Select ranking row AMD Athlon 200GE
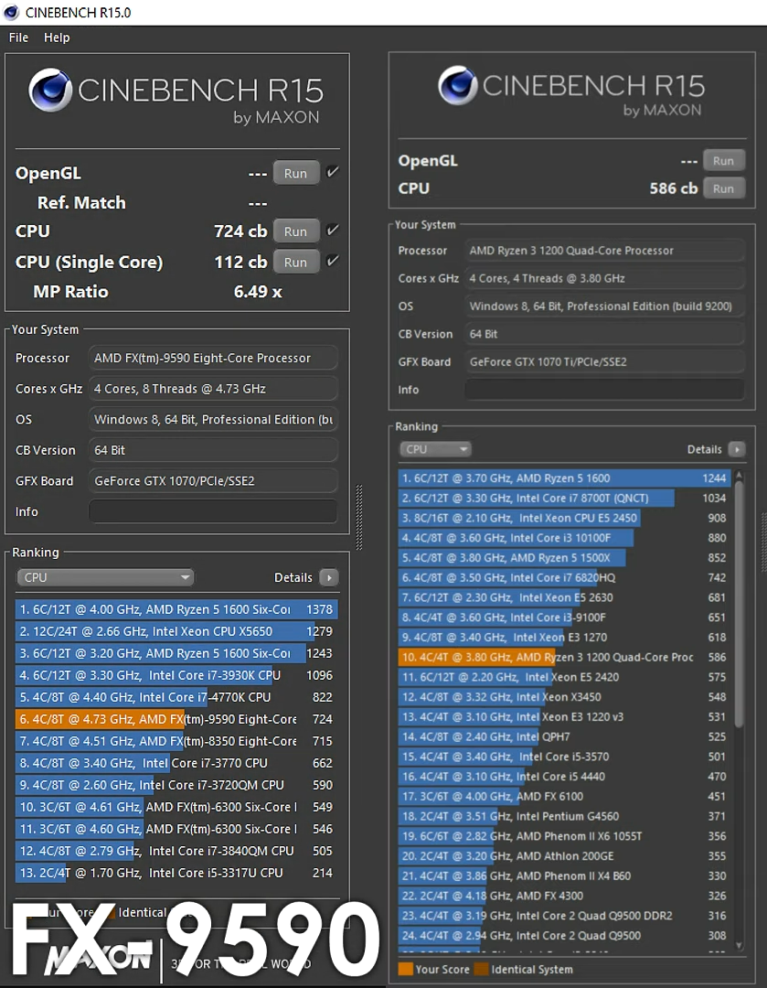767x988 pixels. 564,856
